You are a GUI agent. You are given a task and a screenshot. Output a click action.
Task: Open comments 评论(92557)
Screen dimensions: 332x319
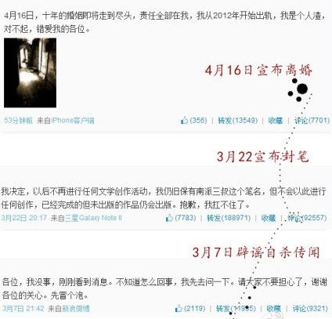307,218
